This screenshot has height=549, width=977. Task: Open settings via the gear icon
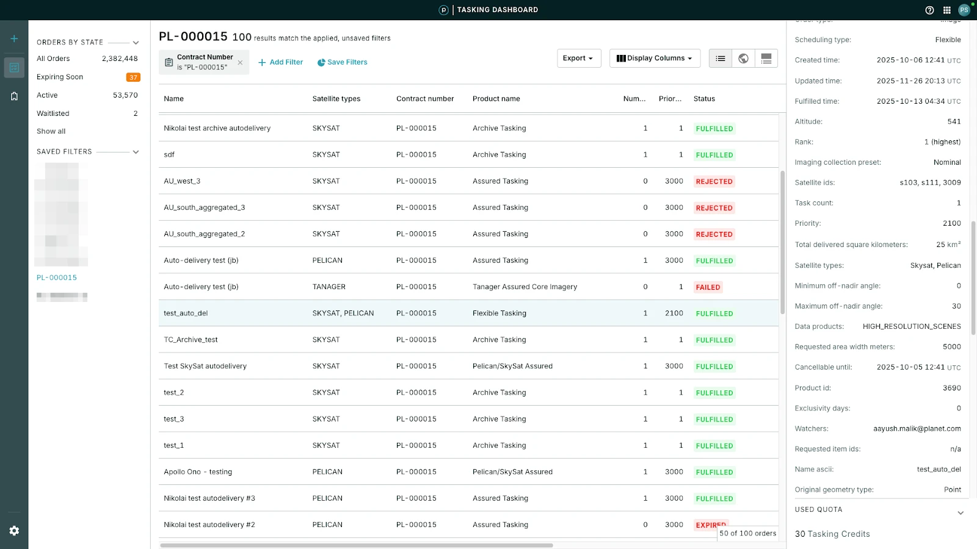point(14,531)
